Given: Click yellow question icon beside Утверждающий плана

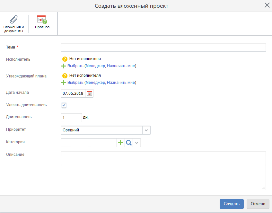Looking at the screenshot, I should [x=65, y=76].
